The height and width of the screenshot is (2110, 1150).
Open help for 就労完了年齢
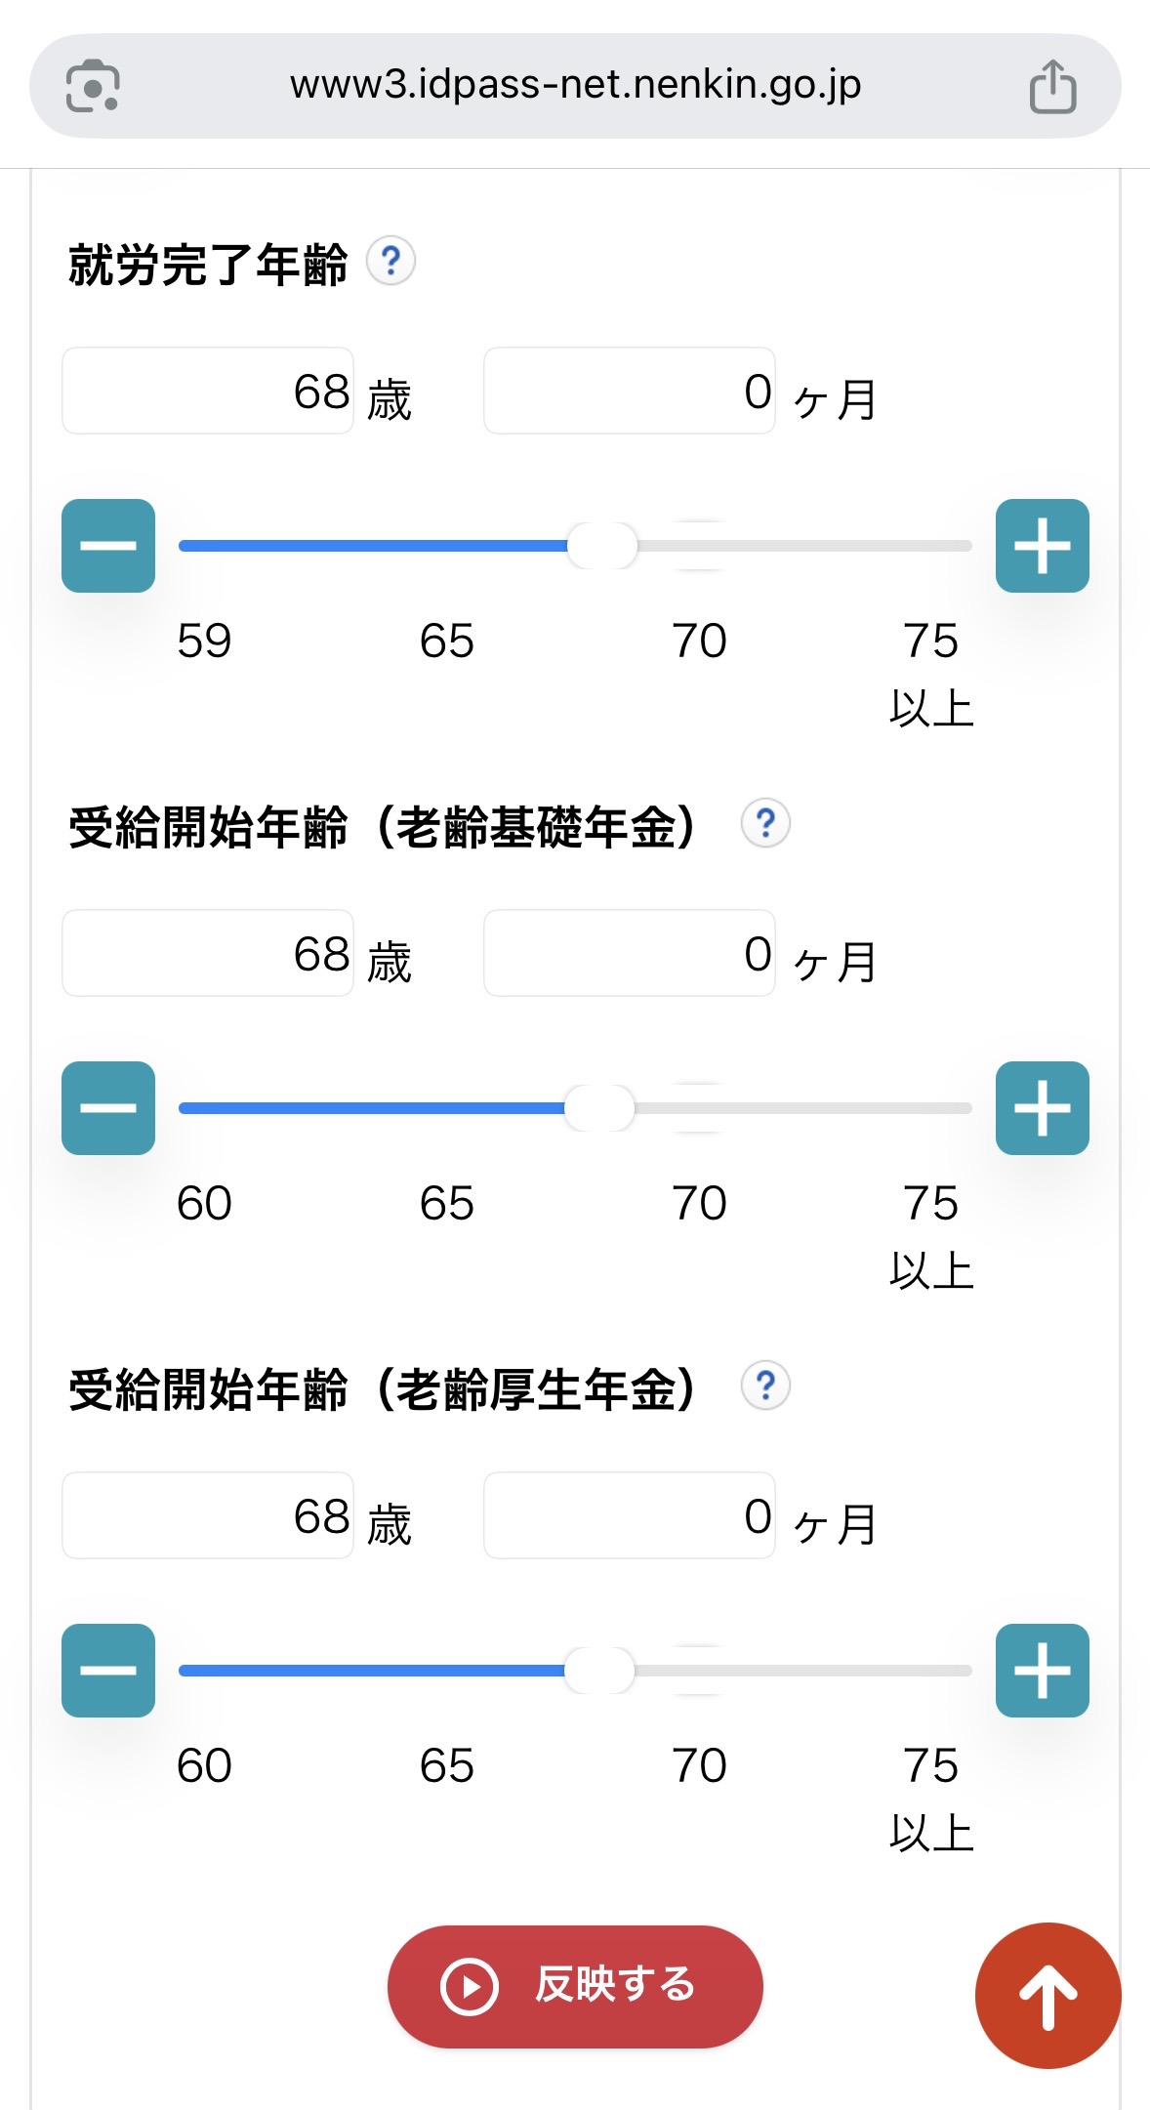tap(390, 262)
